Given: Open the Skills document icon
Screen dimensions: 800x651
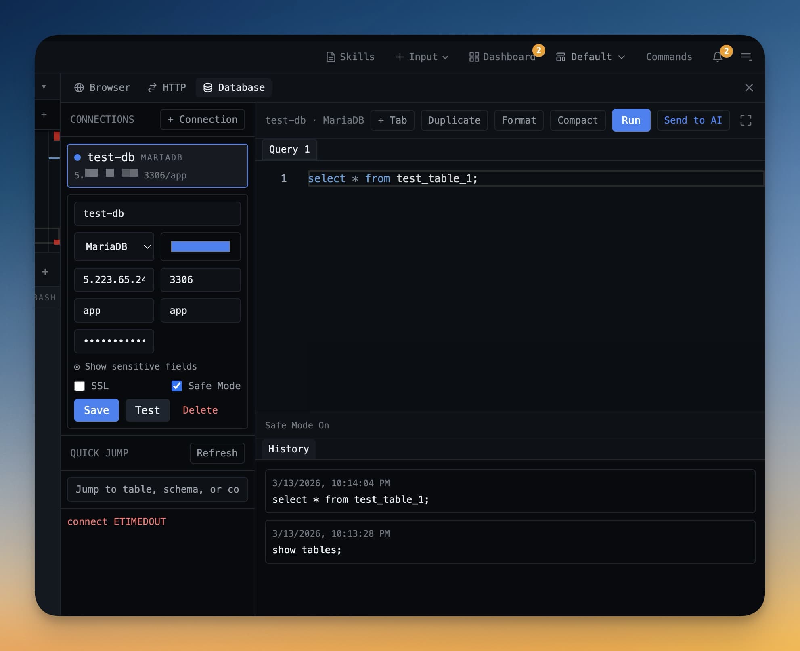Looking at the screenshot, I should [x=331, y=57].
